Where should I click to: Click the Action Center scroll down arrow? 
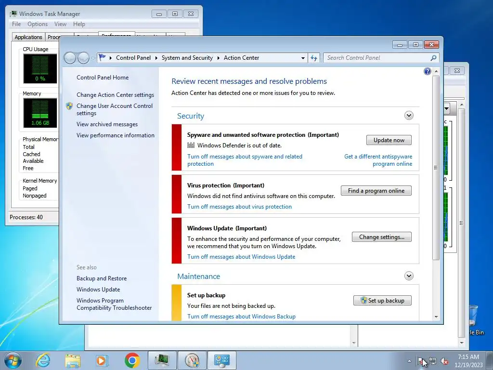(436, 317)
